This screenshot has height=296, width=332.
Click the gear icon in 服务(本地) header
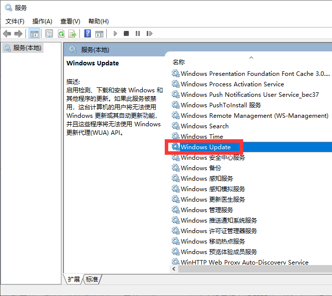coord(73,50)
